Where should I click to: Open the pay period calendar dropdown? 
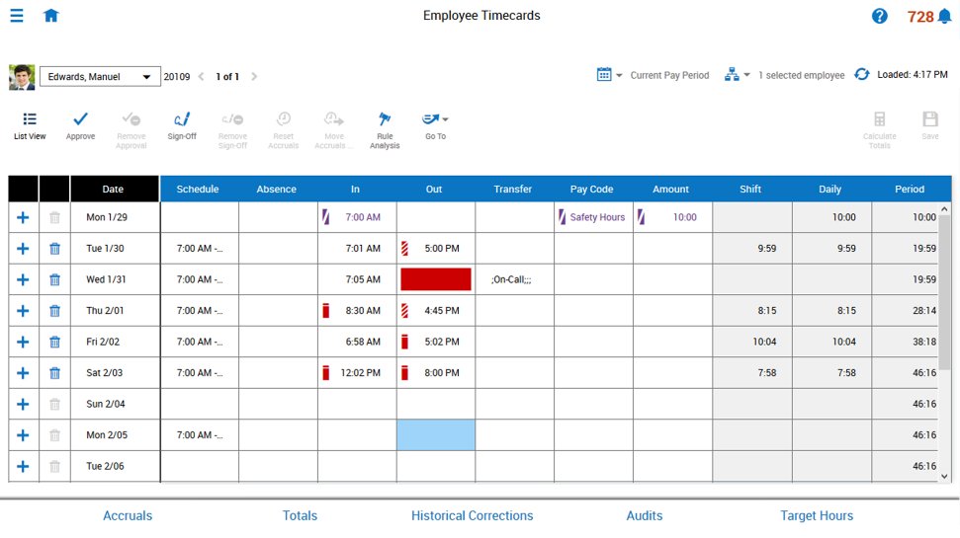pyautogui.click(x=609, y=75)
